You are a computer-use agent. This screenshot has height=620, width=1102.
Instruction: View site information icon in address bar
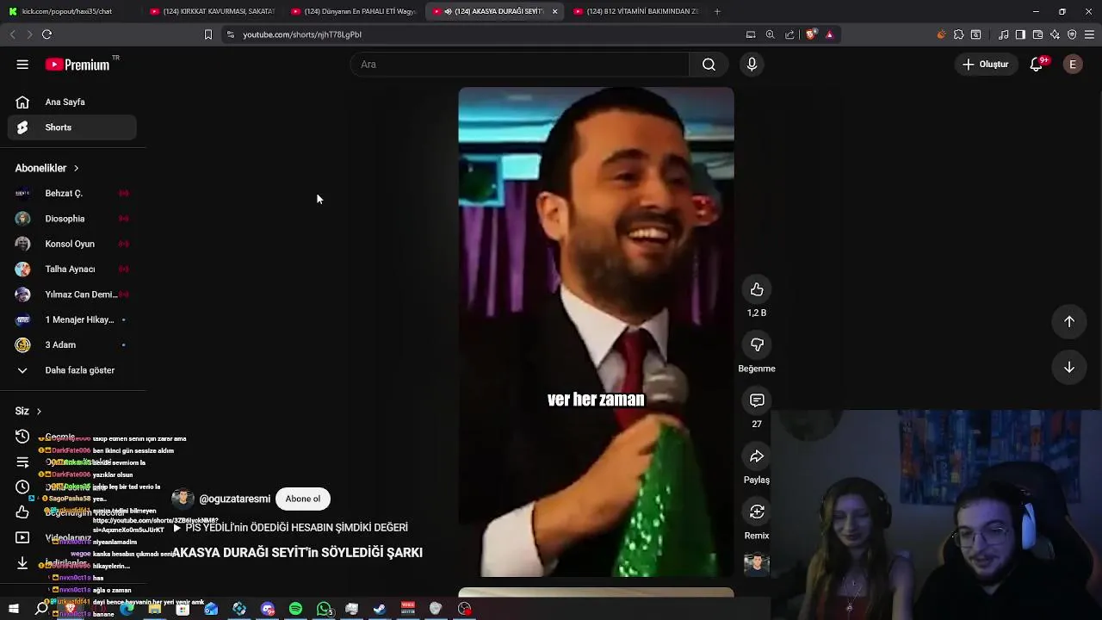click(230, 34)
